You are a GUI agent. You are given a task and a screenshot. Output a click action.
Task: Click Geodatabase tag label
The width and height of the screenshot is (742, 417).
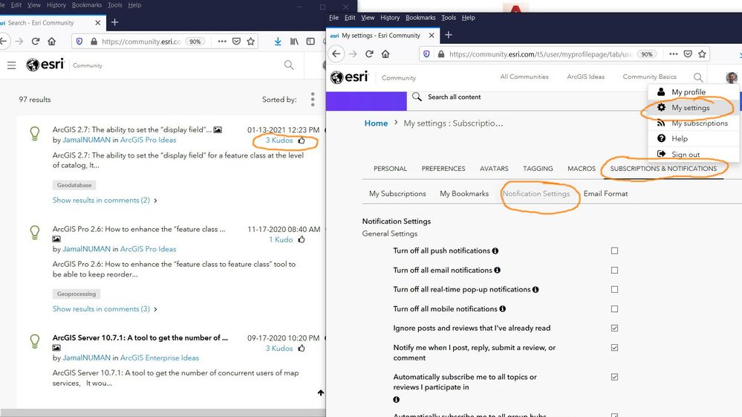pos(74,185)
